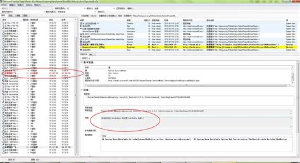Select the yellow highlighted Warning trace row
This screenshot has height=163, width=300.
[188, 47]
